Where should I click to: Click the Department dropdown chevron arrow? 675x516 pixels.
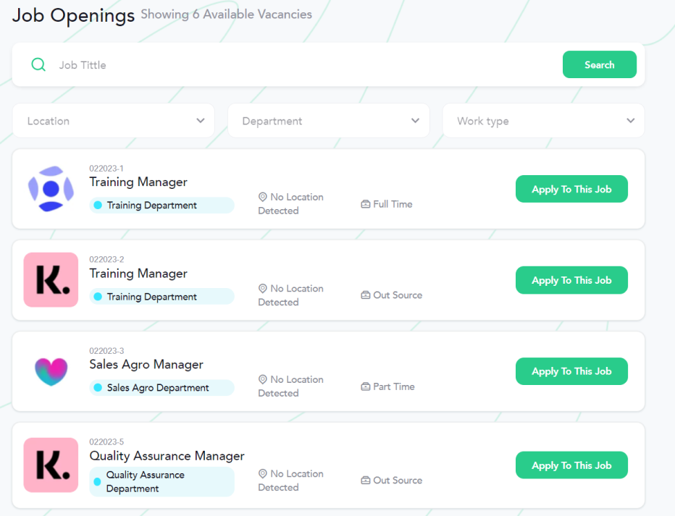click(x=415, y=121)
